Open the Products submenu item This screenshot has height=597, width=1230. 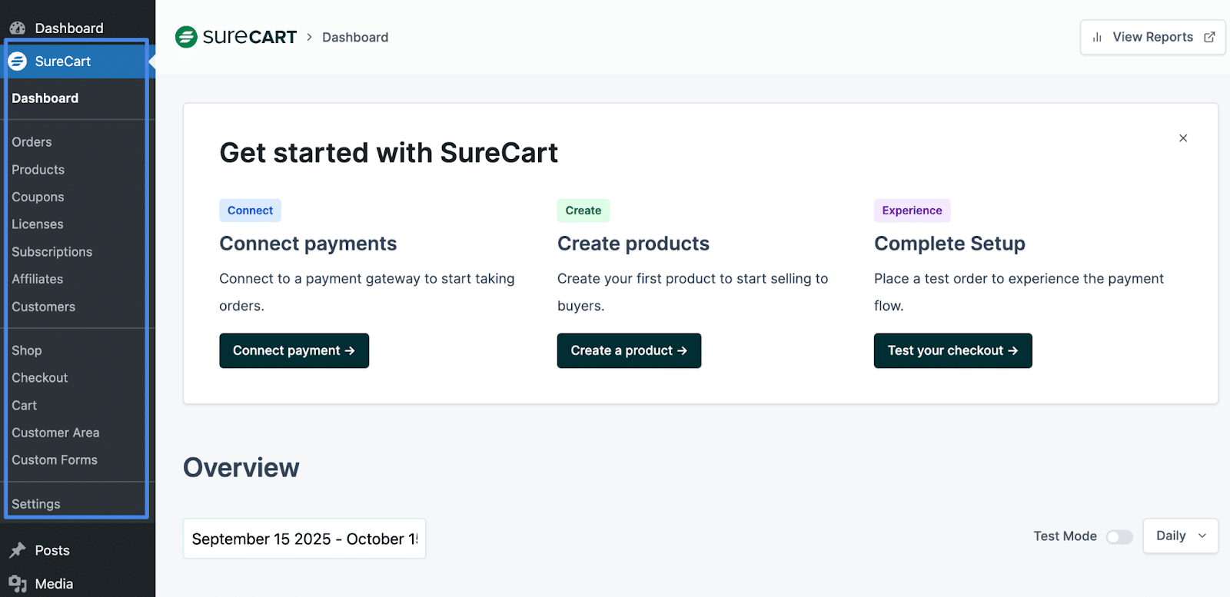(x=38, y=170)
